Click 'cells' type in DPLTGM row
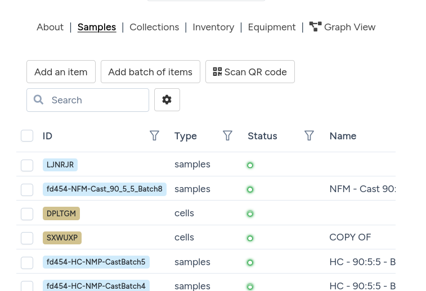426x291 pixels. pyautogui.click(x=184, y=213)
